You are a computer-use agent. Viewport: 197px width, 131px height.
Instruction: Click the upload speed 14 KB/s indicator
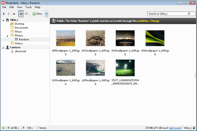point(13,128)
